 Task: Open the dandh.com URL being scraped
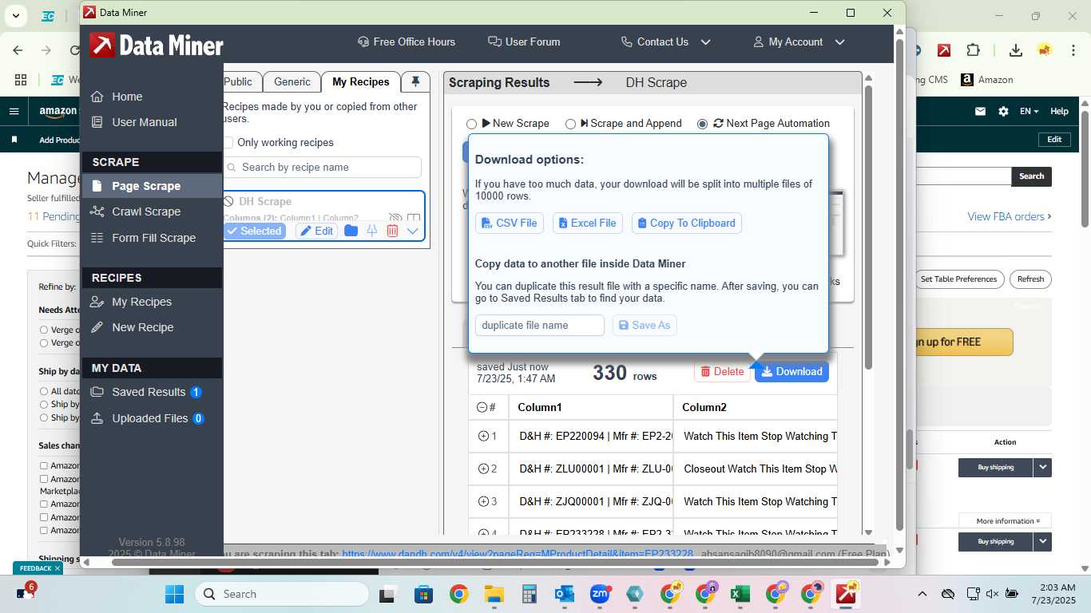pyautogui.click(x=518, y=553)
